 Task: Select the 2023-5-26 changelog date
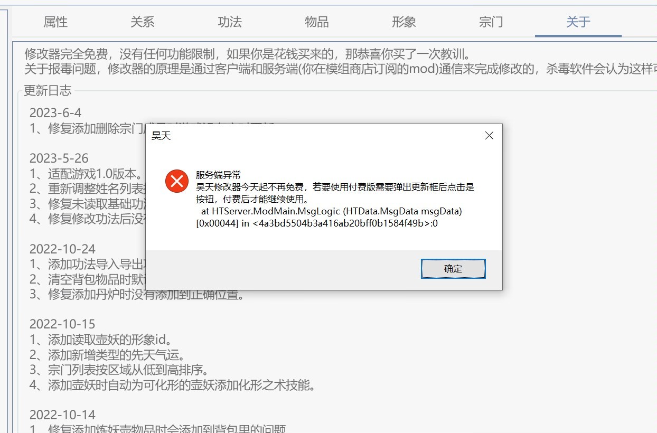(59, 158)
